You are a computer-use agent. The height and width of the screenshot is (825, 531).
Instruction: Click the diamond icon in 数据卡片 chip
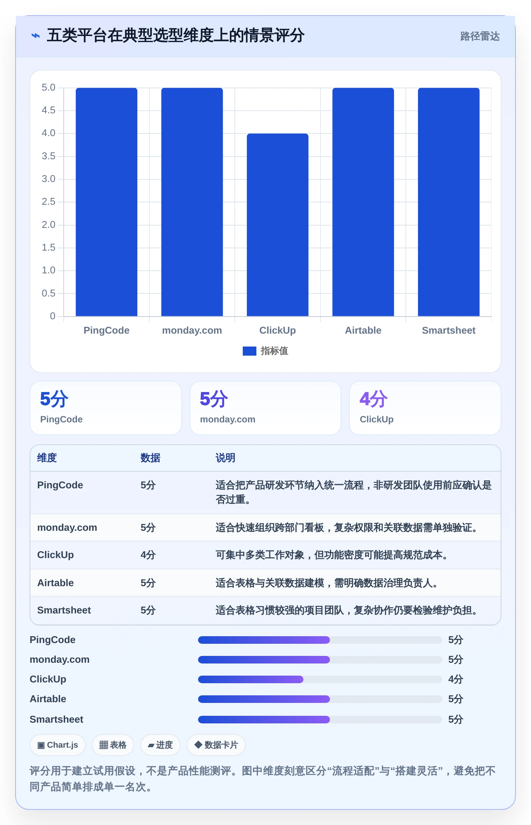click(198, 745)
